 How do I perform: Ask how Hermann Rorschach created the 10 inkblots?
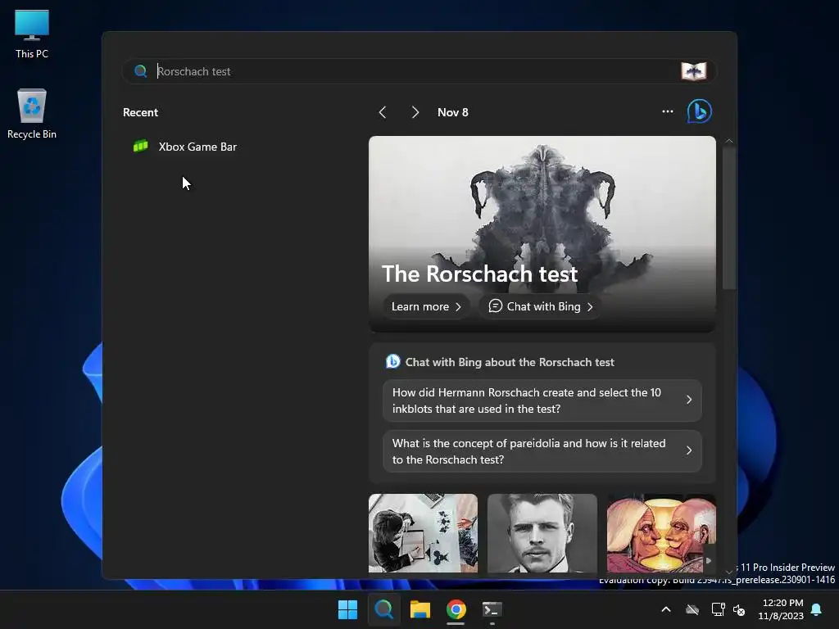coord(542,400)
